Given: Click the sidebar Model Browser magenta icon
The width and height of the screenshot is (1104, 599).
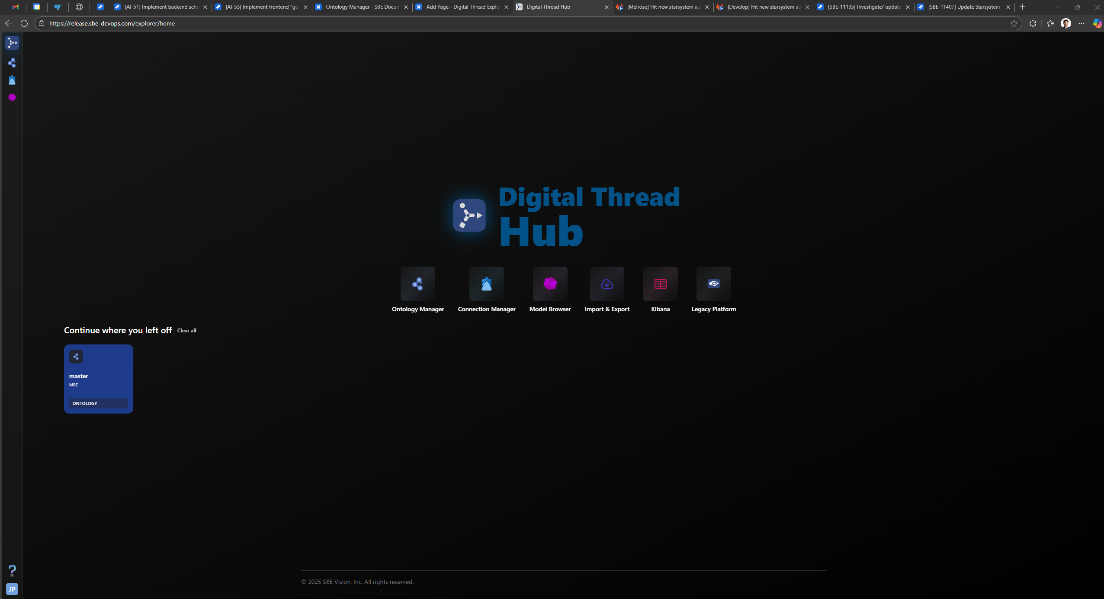Looking at the screenshot, I should [x=12, y=98].
